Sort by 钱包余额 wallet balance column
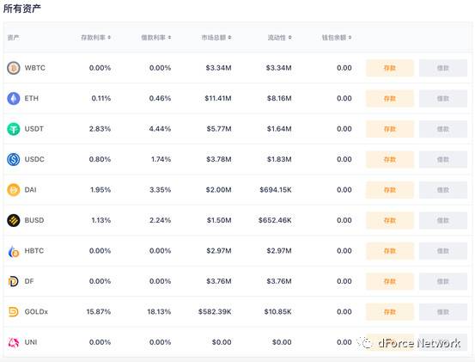Screen dimensions: 475x362 [337, 38]
